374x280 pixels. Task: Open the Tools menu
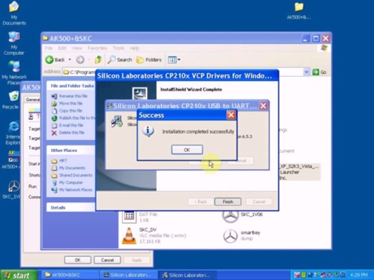click(118, 48)
